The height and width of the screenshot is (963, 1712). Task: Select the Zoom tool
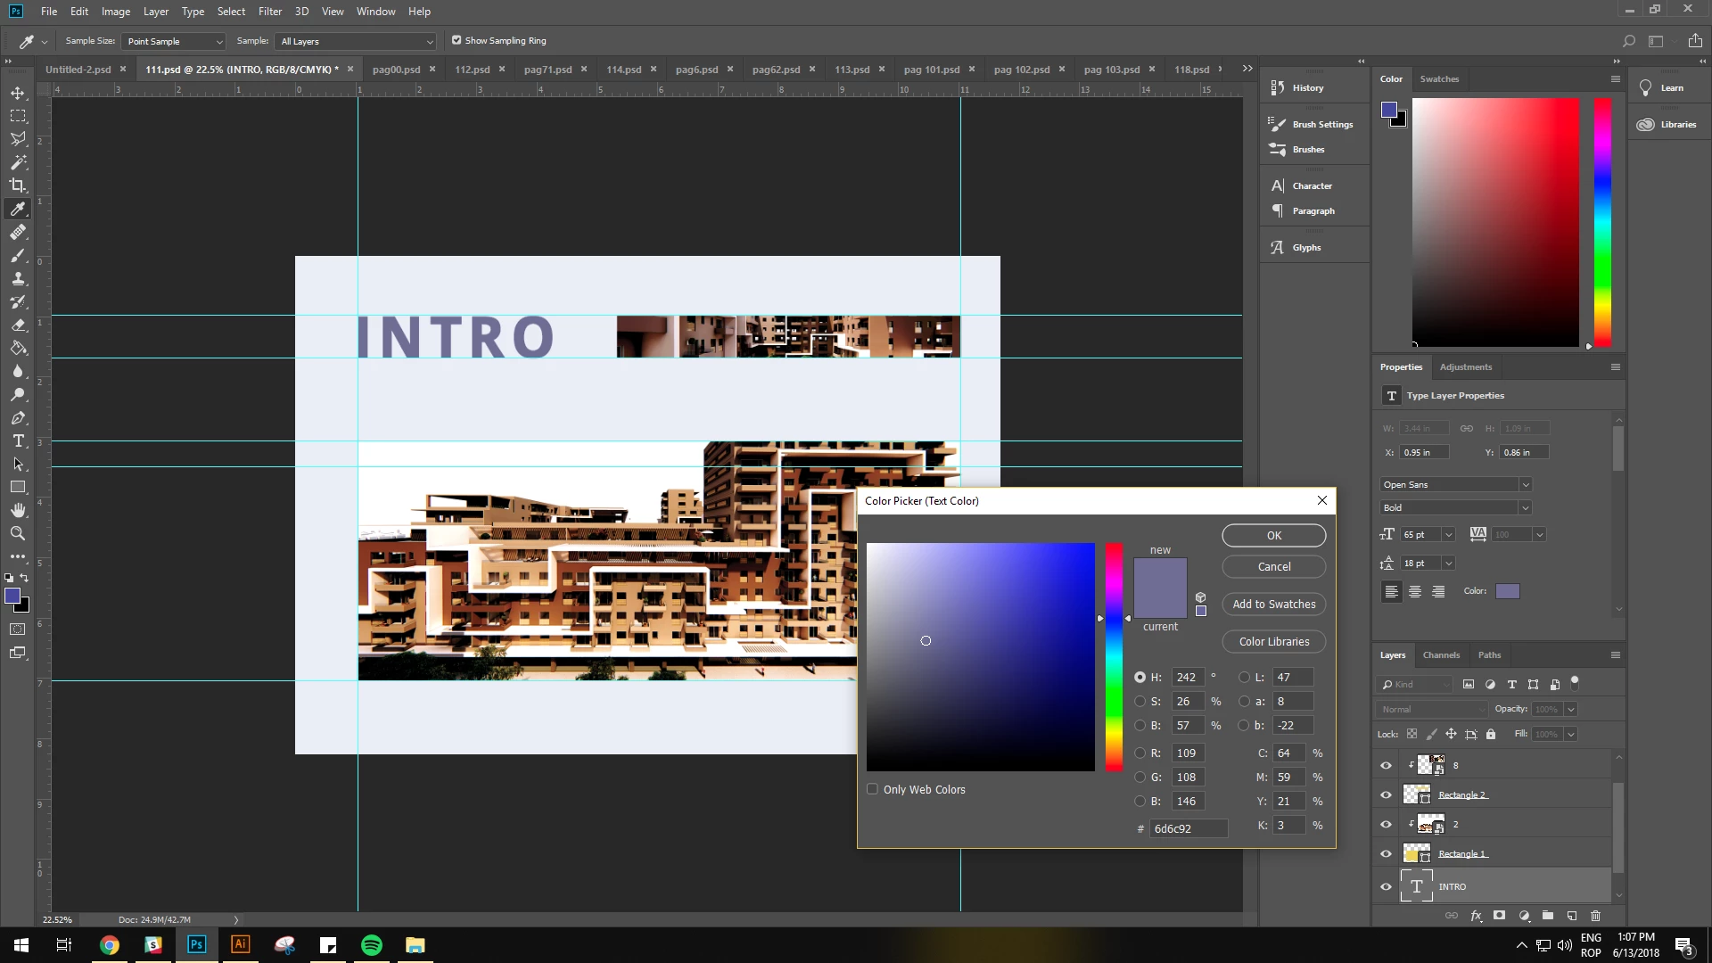[x=18, y=533]
